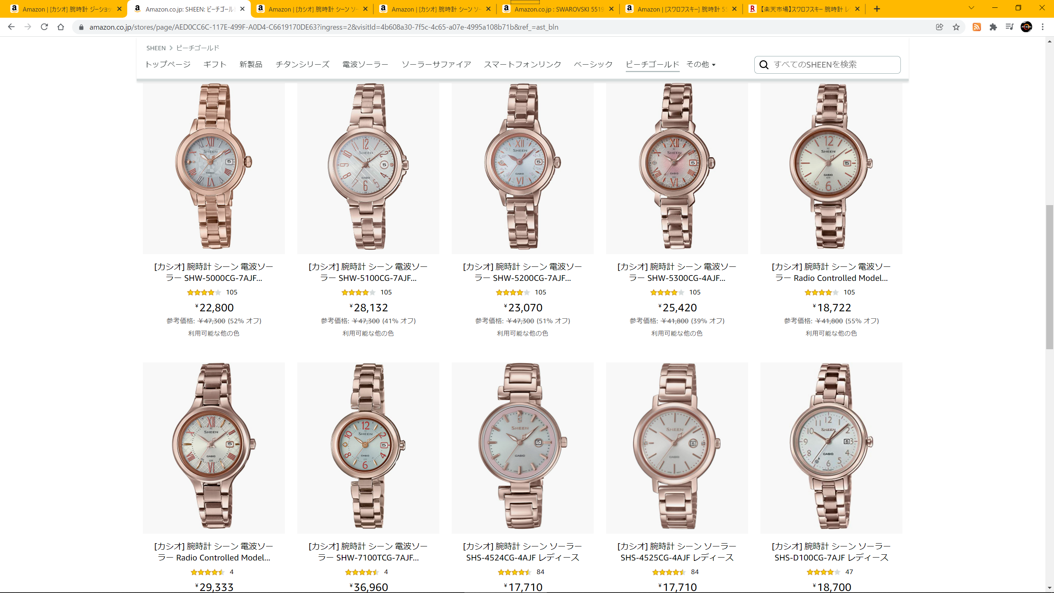
Task: Open SHW-5200CG-7AJF product title link
Action: pyautogui.click(x=522, y=272)
